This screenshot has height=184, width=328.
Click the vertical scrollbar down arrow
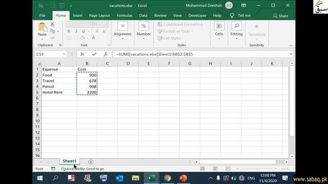tap(292, 156)
